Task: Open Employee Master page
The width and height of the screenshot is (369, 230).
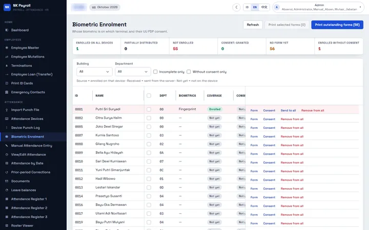Action: click(25, 48)
